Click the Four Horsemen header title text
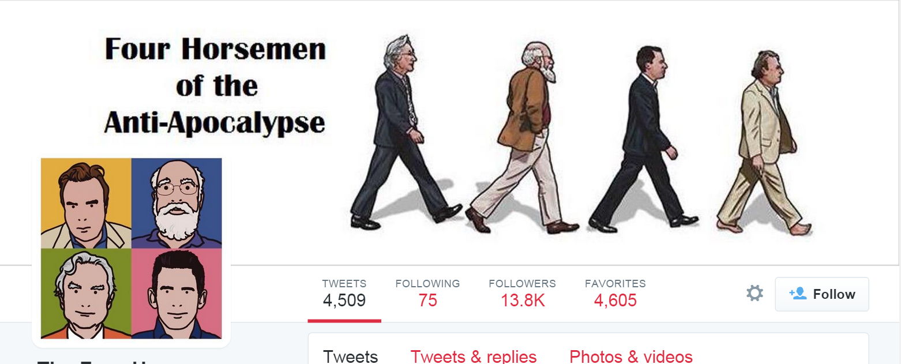Screen dimensions: 901x364 [215, 86]
